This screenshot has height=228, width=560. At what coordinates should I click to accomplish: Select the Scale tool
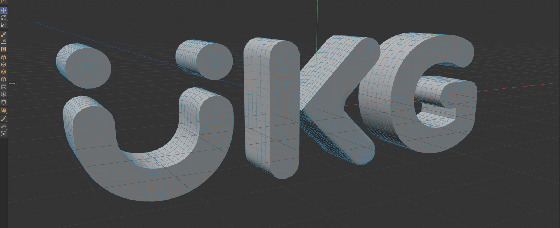(4, 25)
